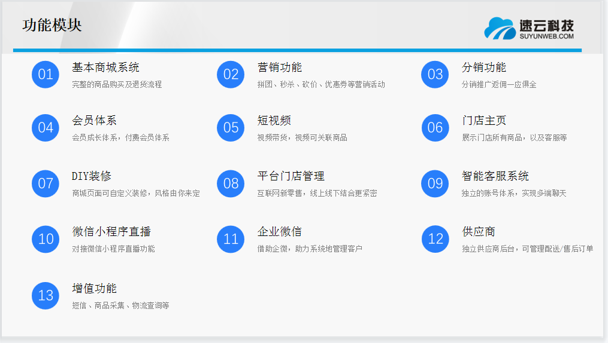Viewport: 608px width, 343px height.
Task: Select the 功能模块 page title
Action: click(52, 25)
